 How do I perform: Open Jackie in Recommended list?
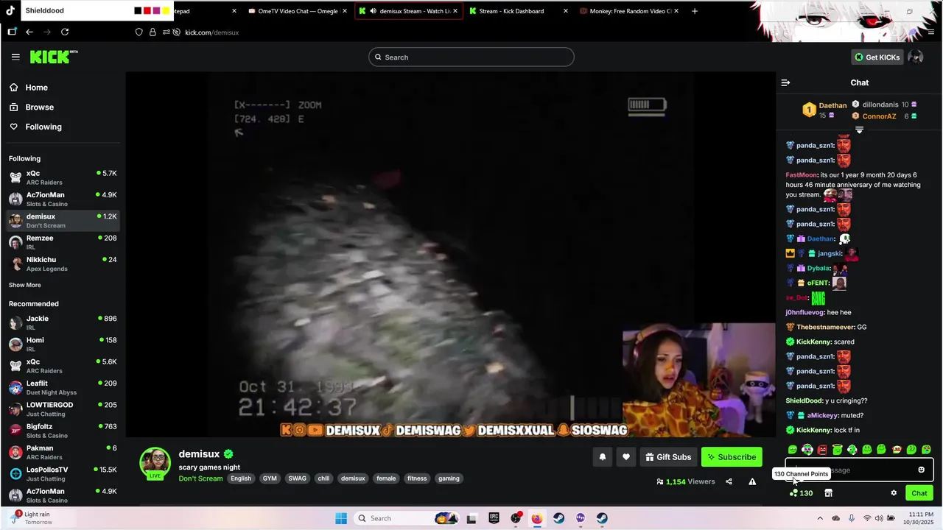point(63,322)
